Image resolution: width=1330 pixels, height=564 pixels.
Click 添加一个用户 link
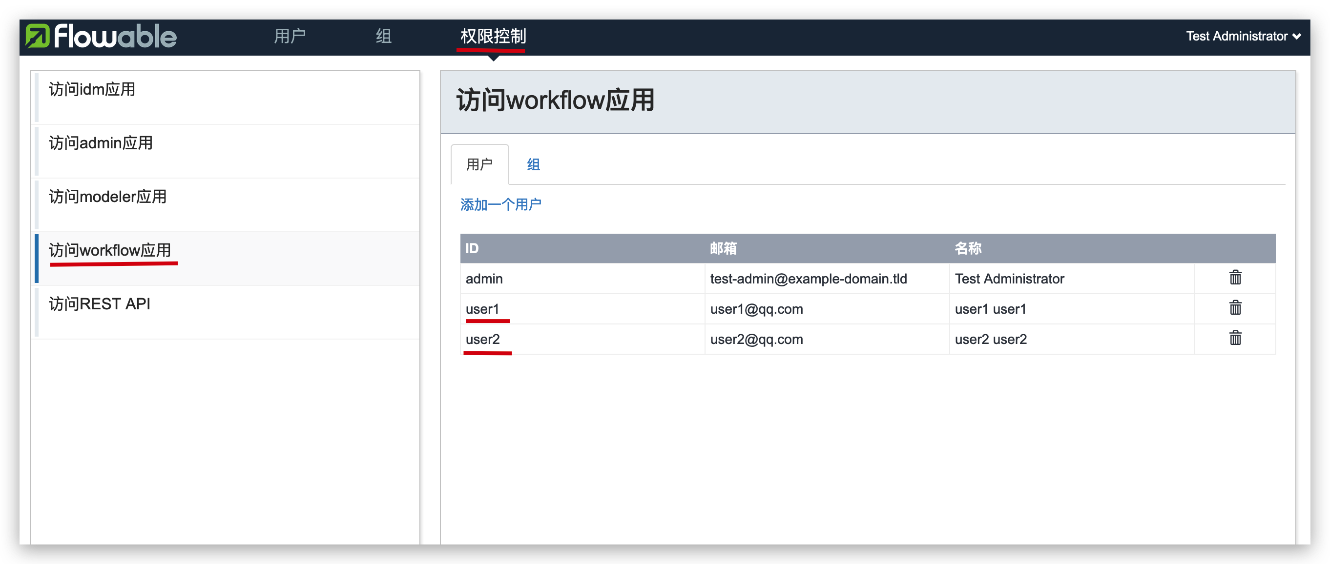tap(500, 204)
